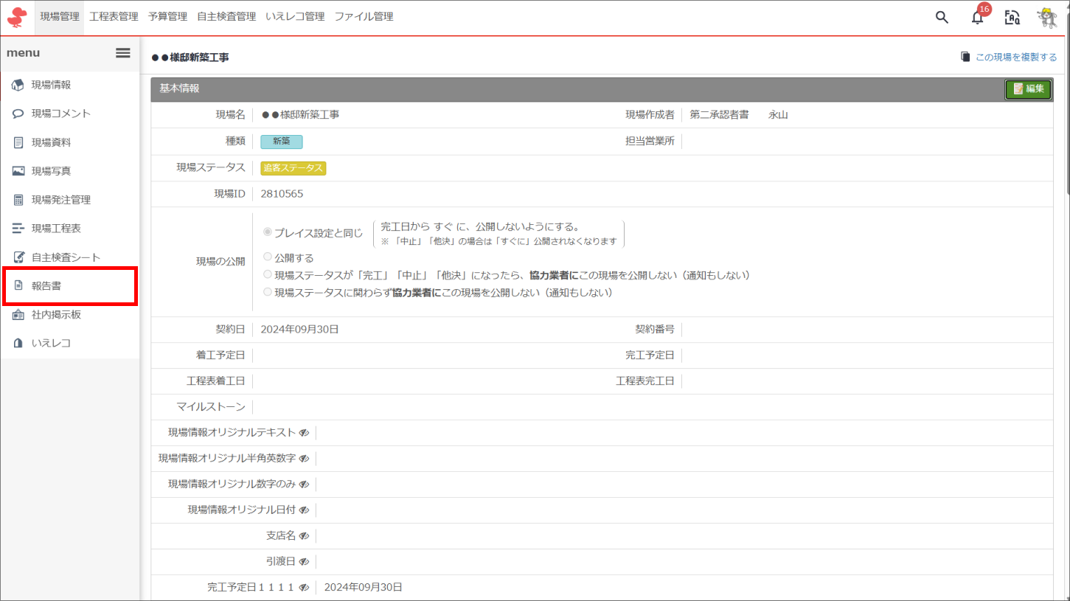Screen dimensions: 1070x601
Task: Click the search magnifier icon
Action: coord(942,17)
